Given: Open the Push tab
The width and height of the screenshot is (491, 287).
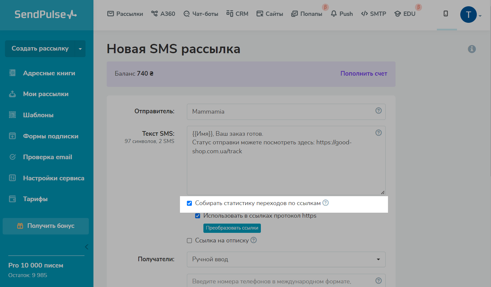Looking at the screenshot, I should [x=342, y=14].
